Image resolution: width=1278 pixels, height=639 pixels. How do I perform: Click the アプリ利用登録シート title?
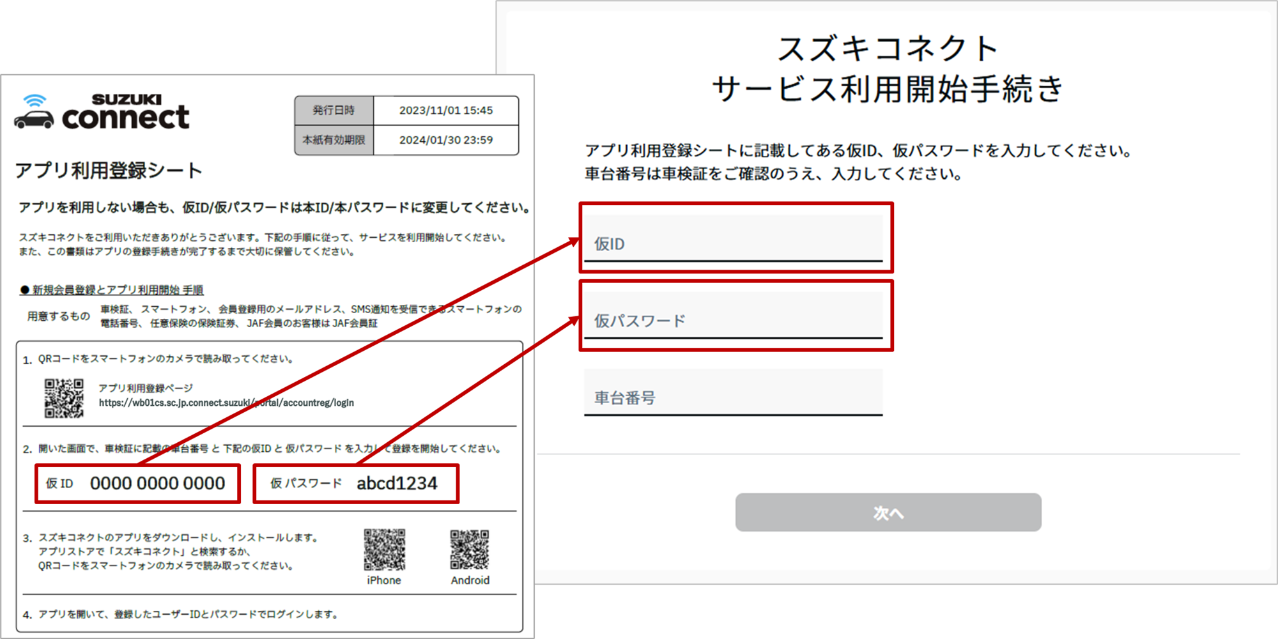(x=109, y=171)
